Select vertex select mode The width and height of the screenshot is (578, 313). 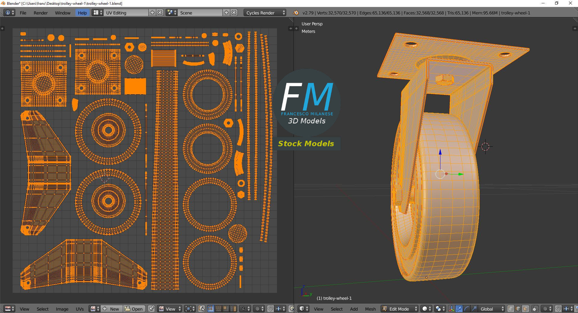(x=511, y=309)
